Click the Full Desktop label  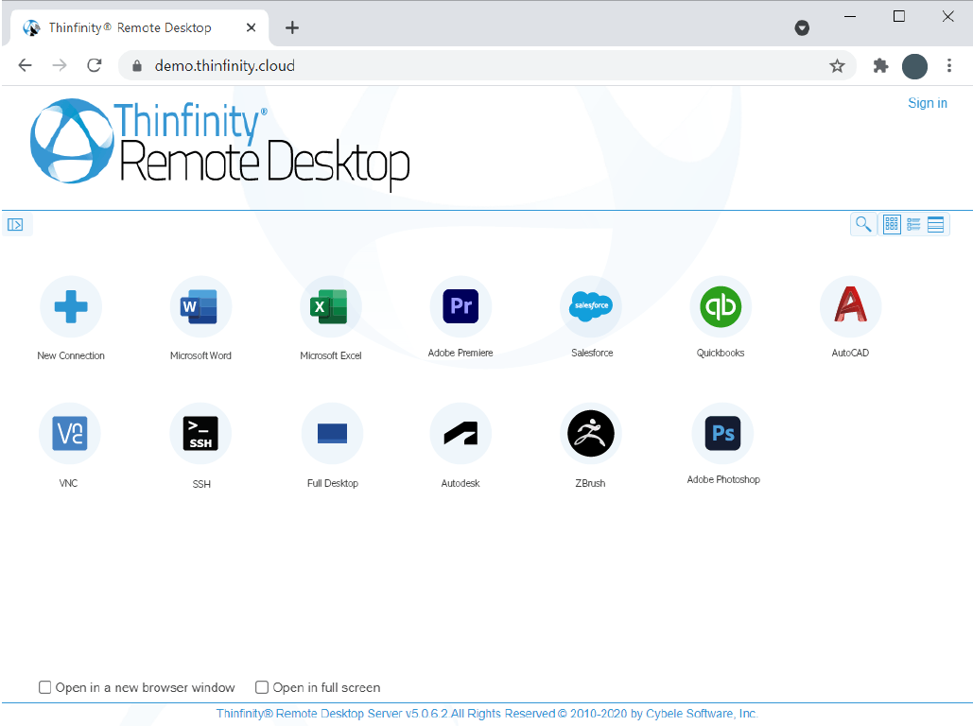(333, 483)
